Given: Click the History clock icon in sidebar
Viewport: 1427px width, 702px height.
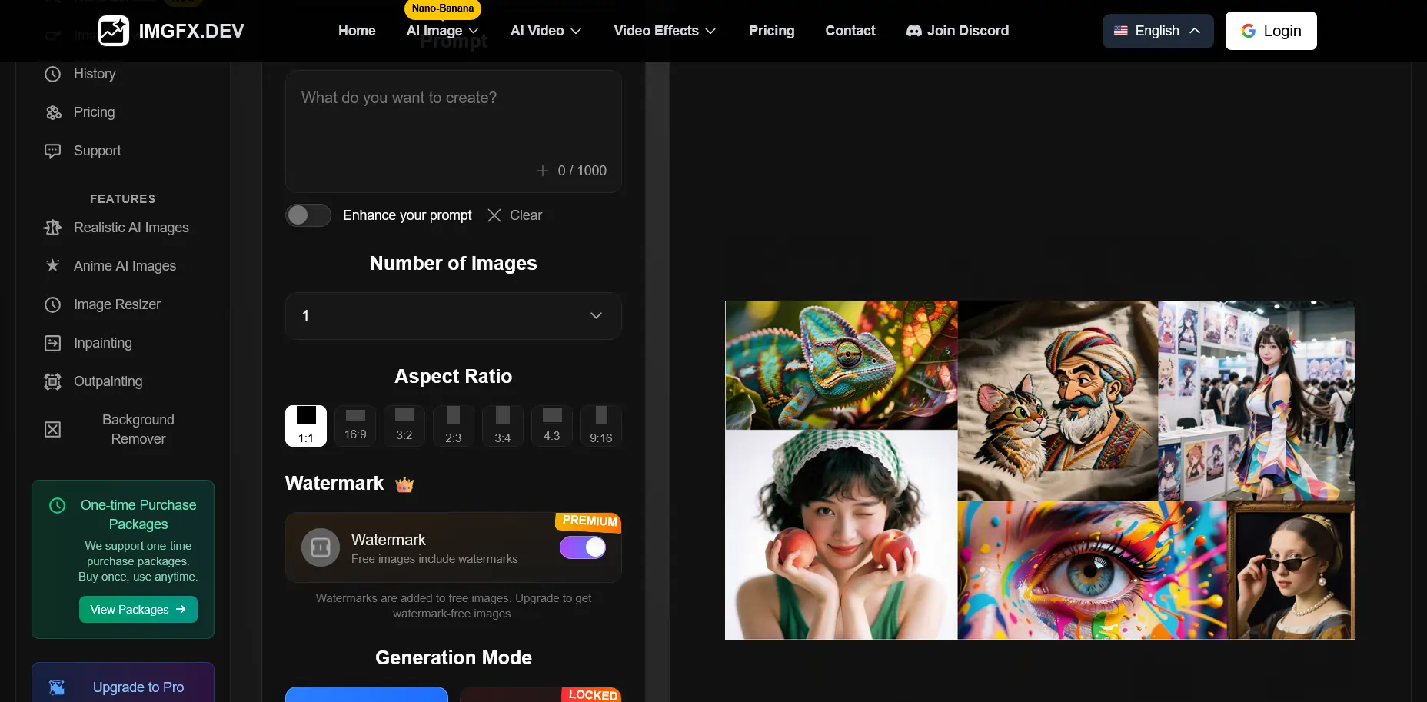Looking at the screenshot, I should [52, 74].
